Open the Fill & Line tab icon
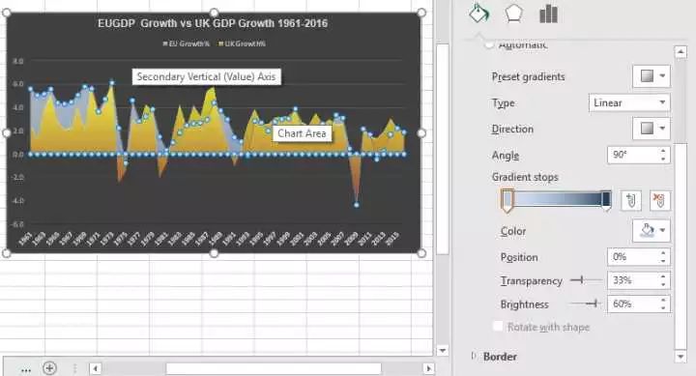The width and height of the screenshot is (696, 376). [478, 14]
